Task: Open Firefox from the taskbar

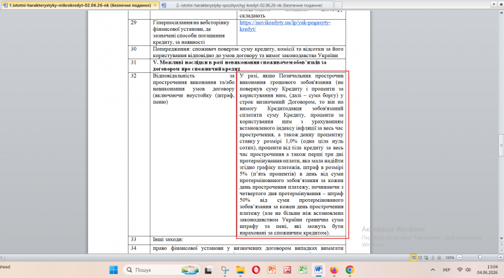Action: point(334,269)
